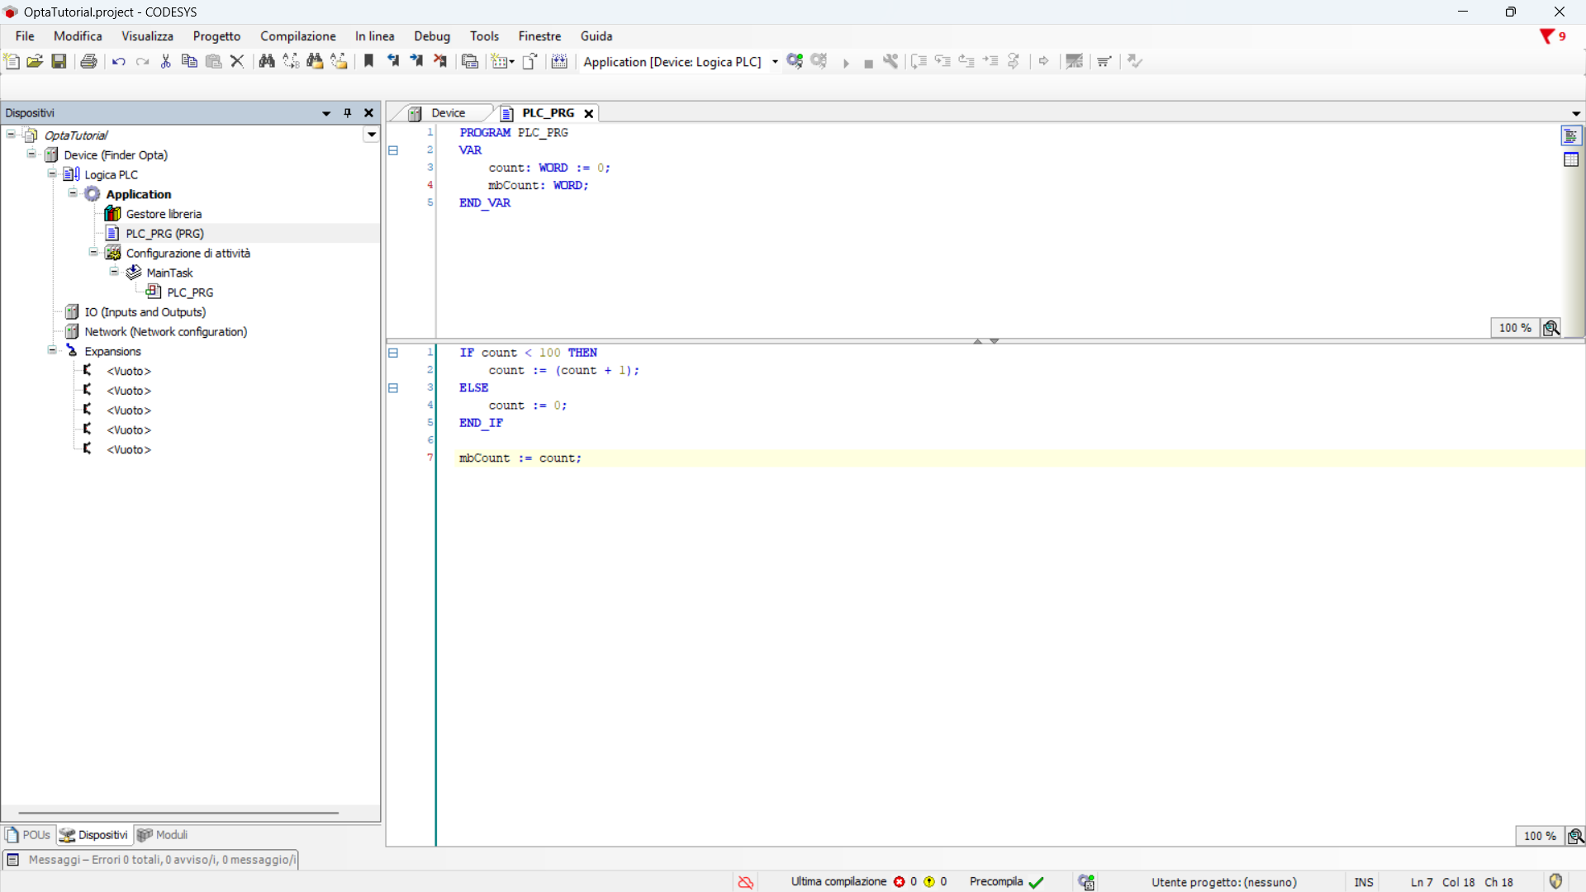Open the Application device dropdown
The height and width of the screenshot is (892, 1586).
tap(775, 62)
